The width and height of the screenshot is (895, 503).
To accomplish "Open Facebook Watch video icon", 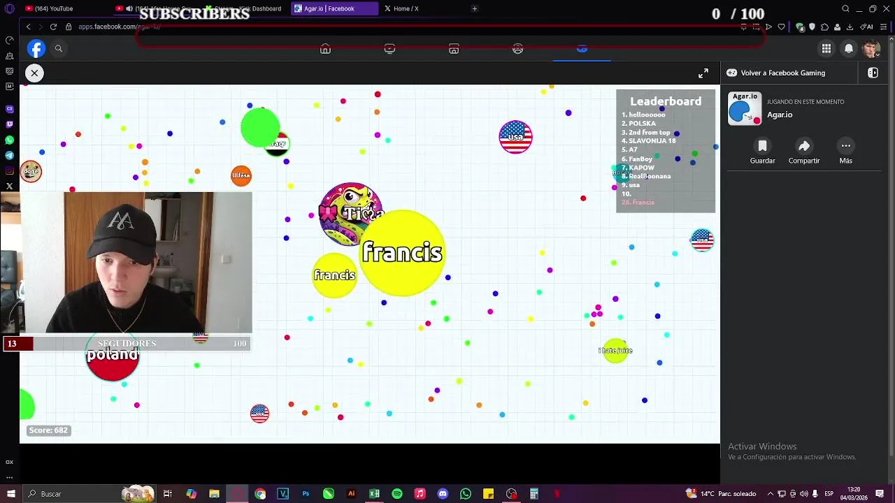I will pos(389,49).
